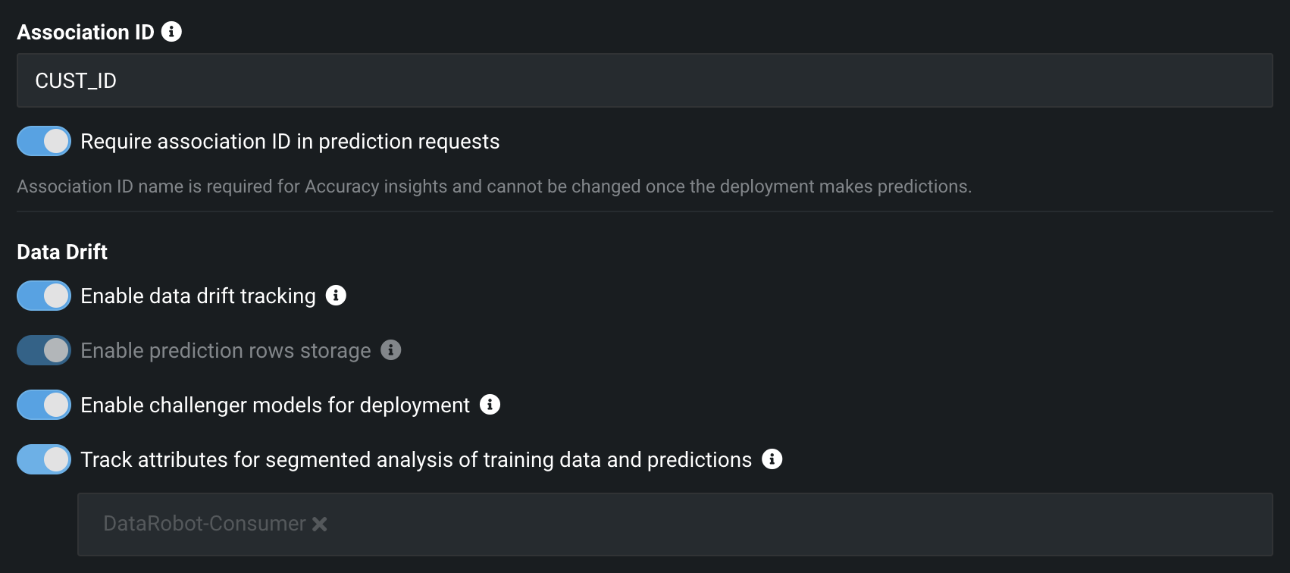Click 'Track attributes for segmented analysis' label
This screenshot has width=1290, height=573.
(x=416, y=460)
